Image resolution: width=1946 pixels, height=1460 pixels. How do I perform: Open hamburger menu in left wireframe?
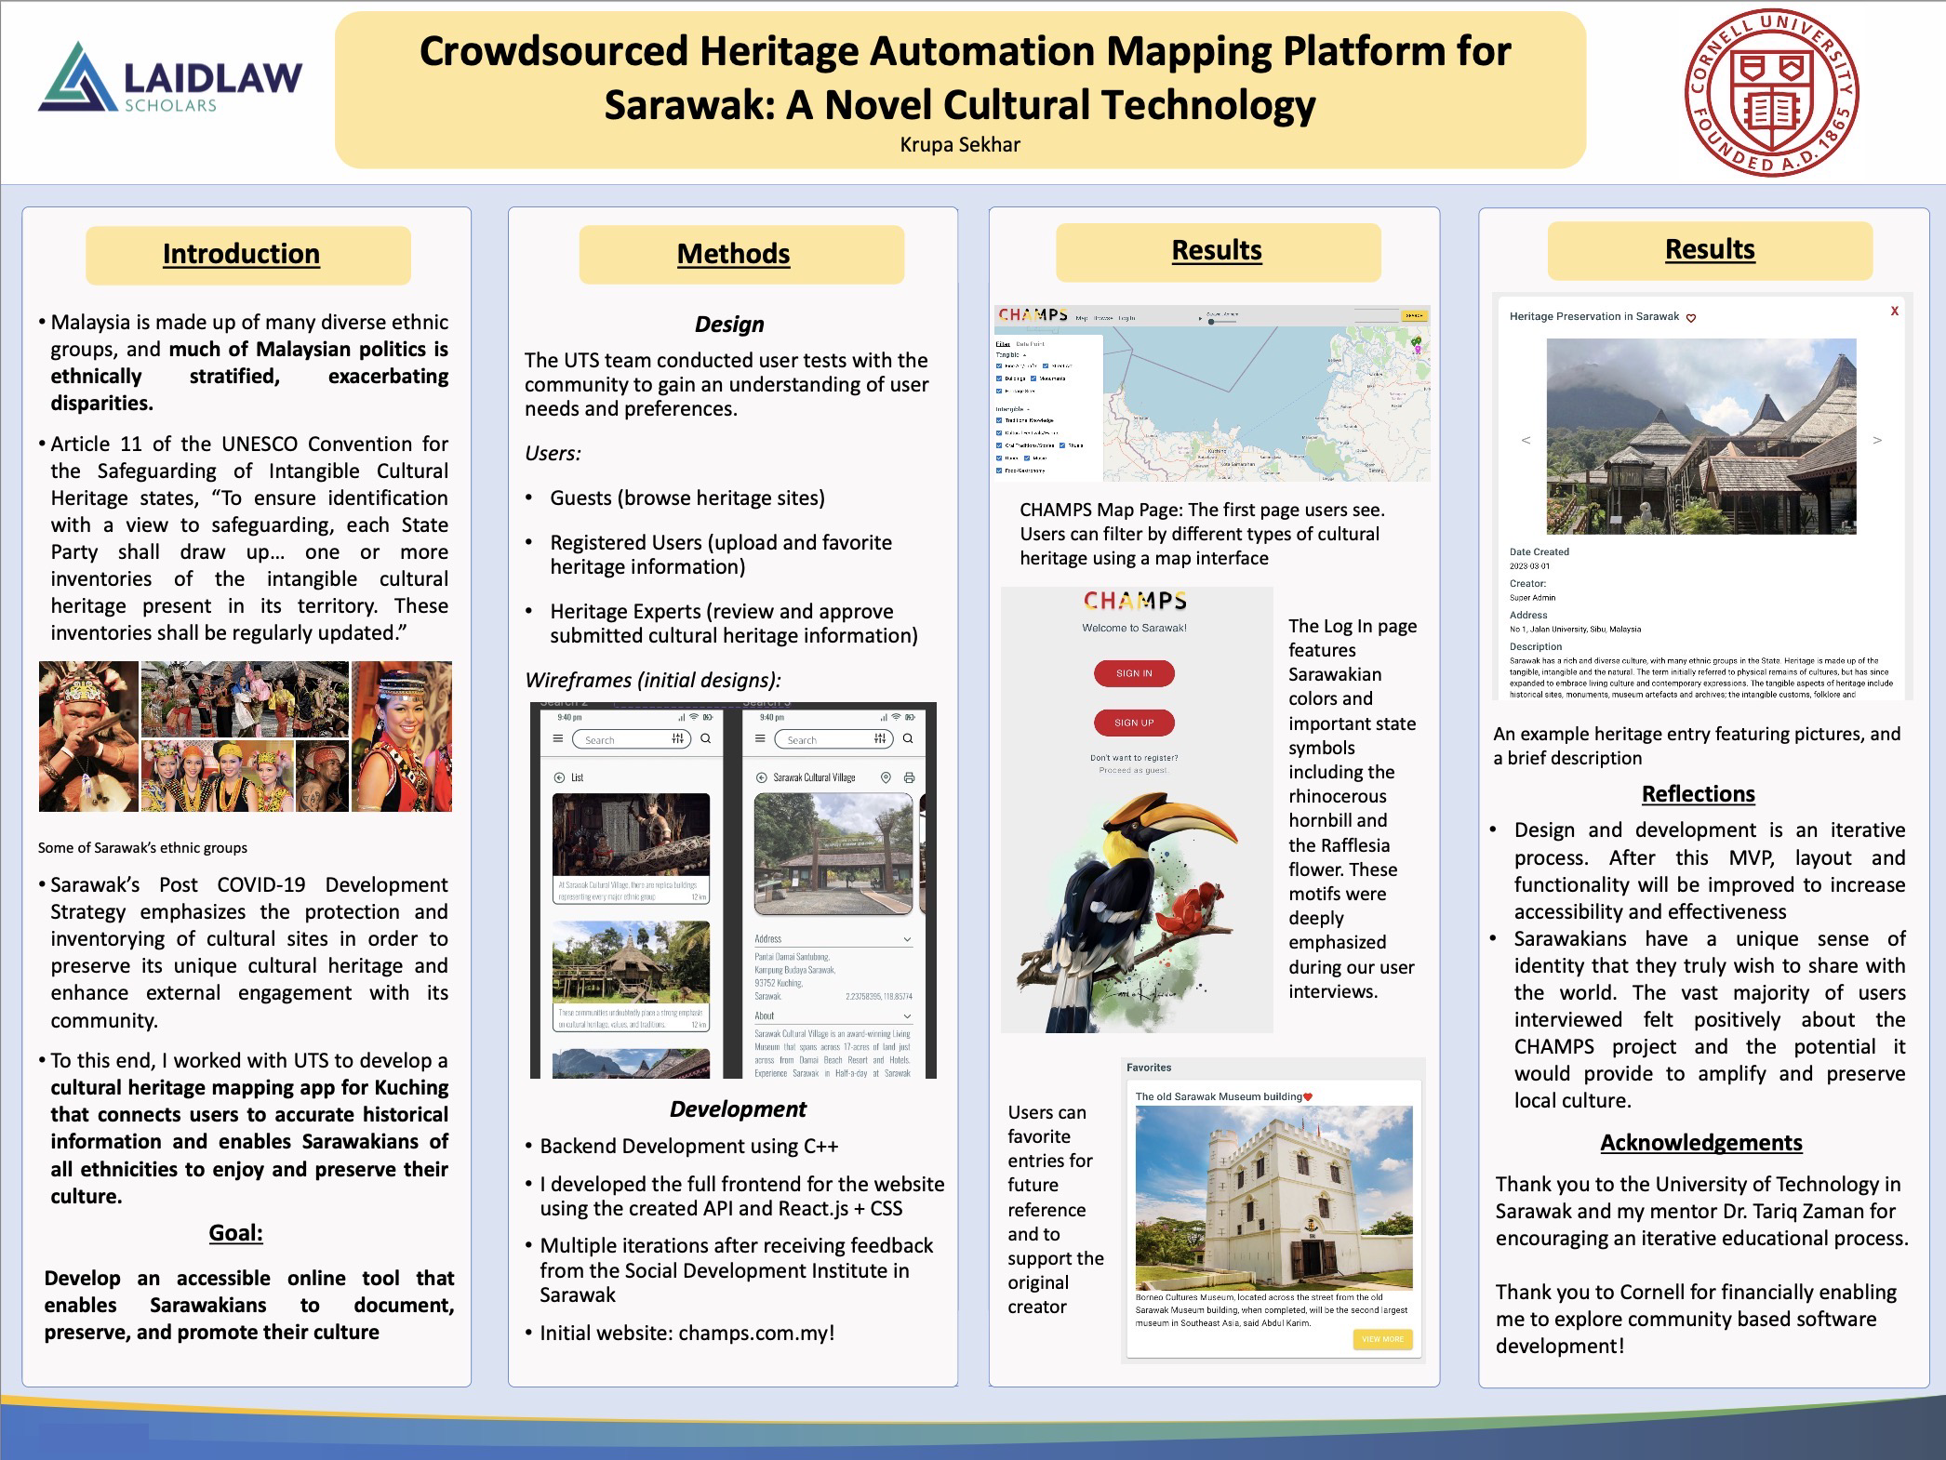pyautogui.click(x=558, y=738)
